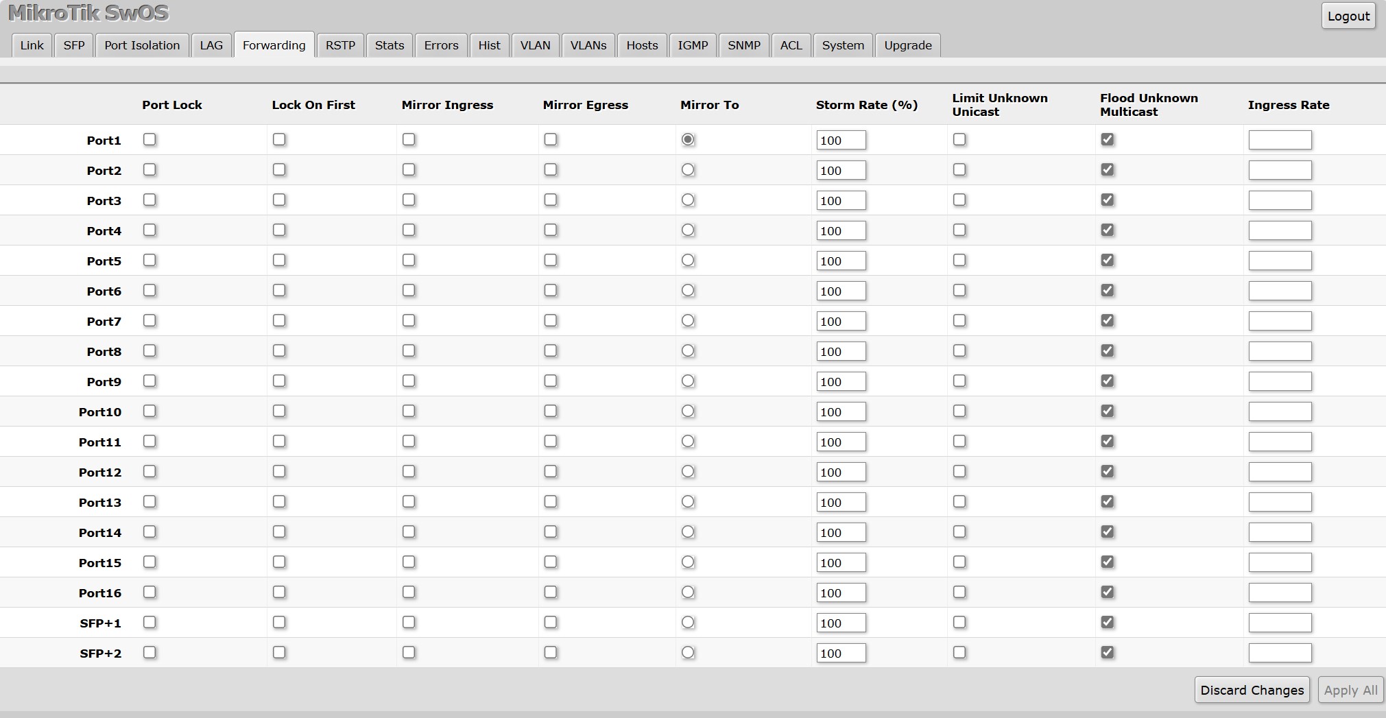Open the System tab
The height and width of the screenshot is (718, 1386).
coord(843,45)
